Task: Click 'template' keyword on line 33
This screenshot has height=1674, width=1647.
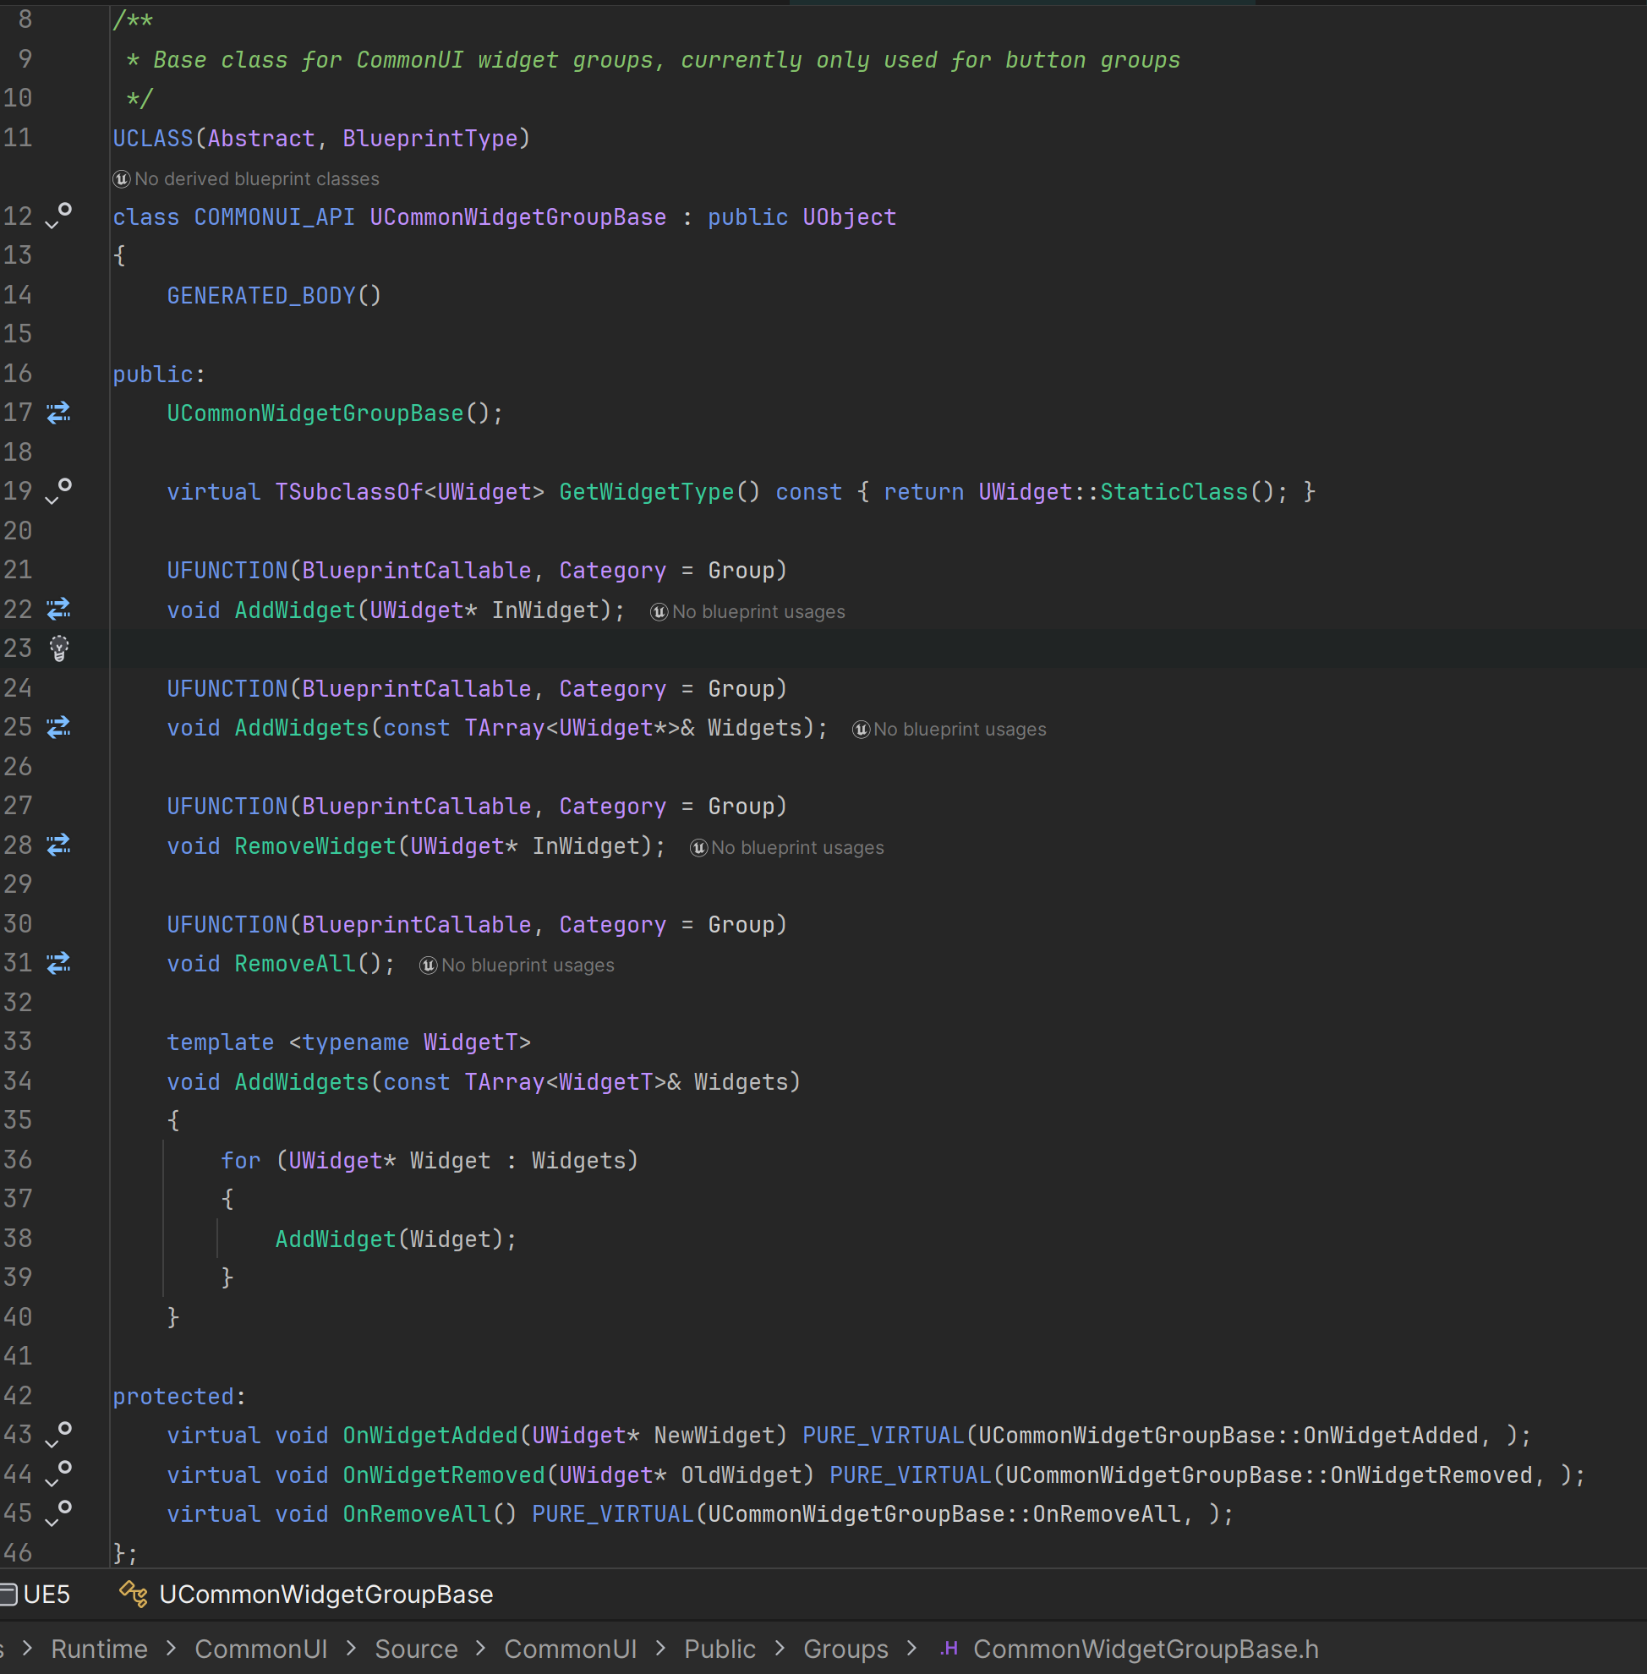Action: pyautogui.click(x=221, y=1042)
